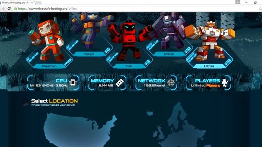Click the '1 GB Ethernet' text
262x147 pixels.
point(155,85)
